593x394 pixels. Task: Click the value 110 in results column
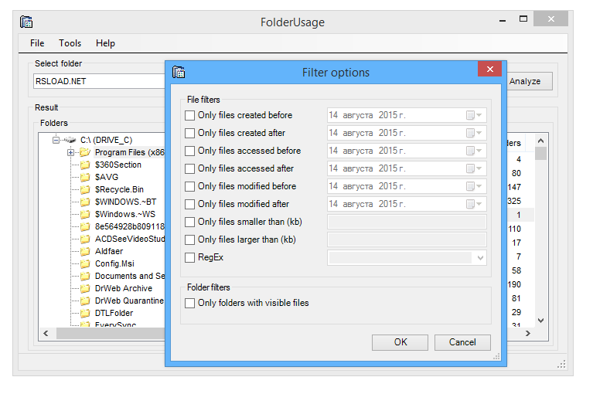point(515,229)
